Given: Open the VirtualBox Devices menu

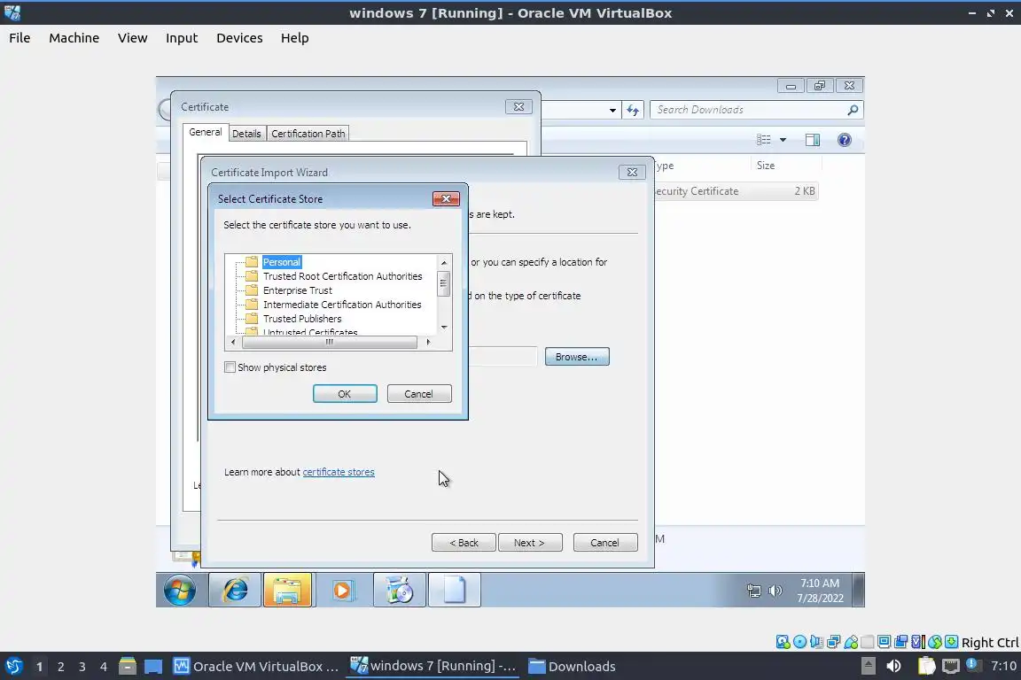Looking at the screenshot, I should (239, 38).
